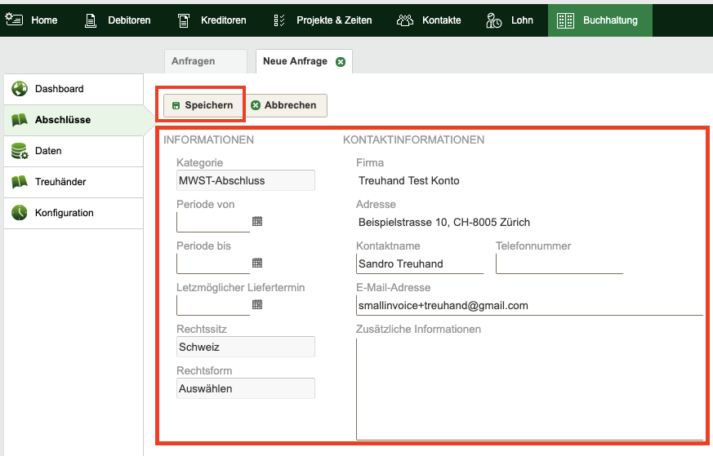
Task: Click the Konfiguration clock icon
Action: [x=20, y=213]
